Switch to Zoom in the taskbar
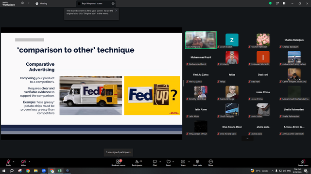The image size is (311, 174). pos(44,171)
